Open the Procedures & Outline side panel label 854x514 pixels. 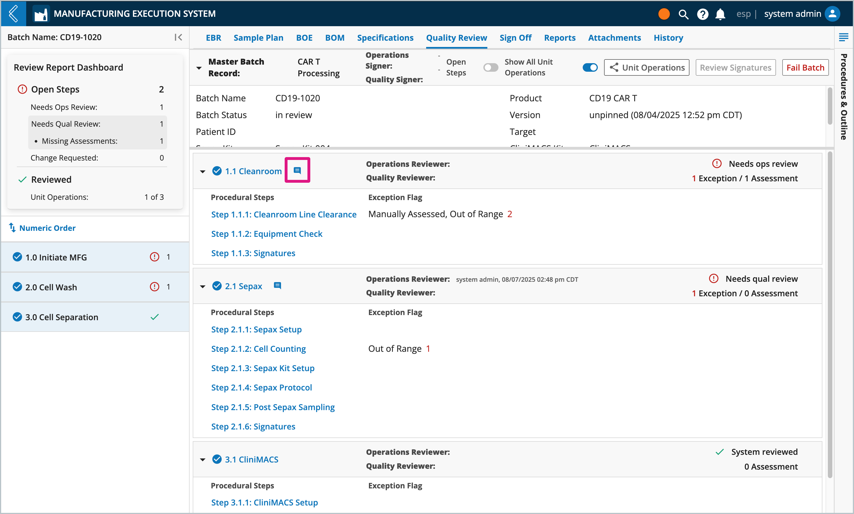(x=843, y=97)
